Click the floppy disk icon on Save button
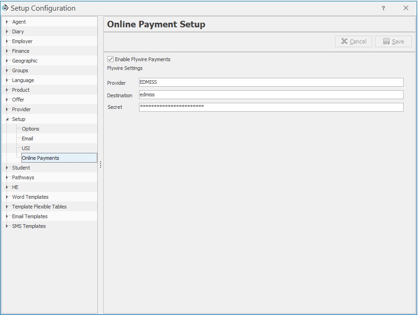This screenshot has height=315, width=418. coord(386,41)
